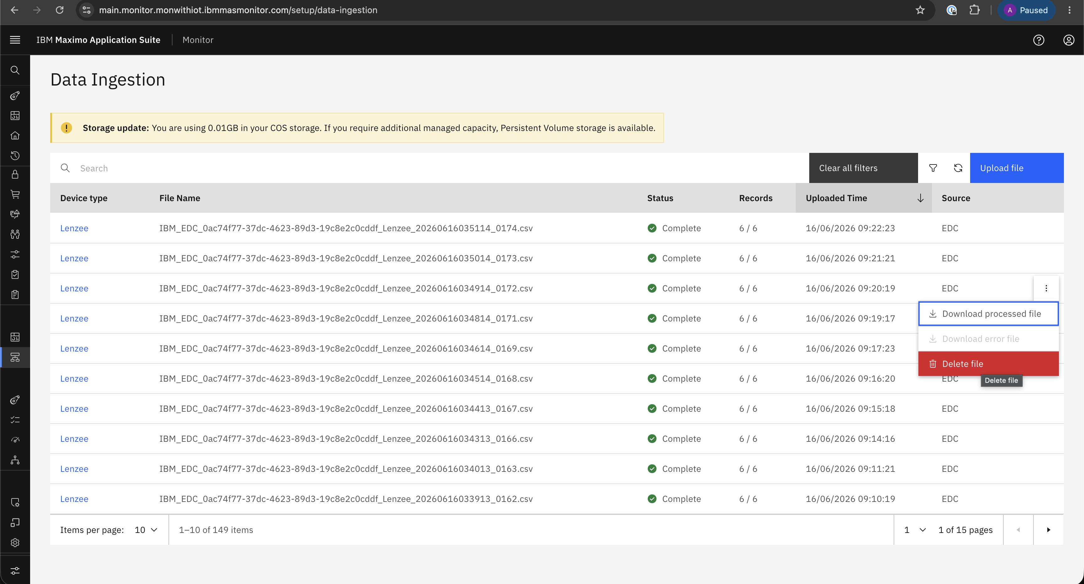Click the site info icon in address bar
Viewport: 1084px width, 584px height.
(x=87, y=10)
